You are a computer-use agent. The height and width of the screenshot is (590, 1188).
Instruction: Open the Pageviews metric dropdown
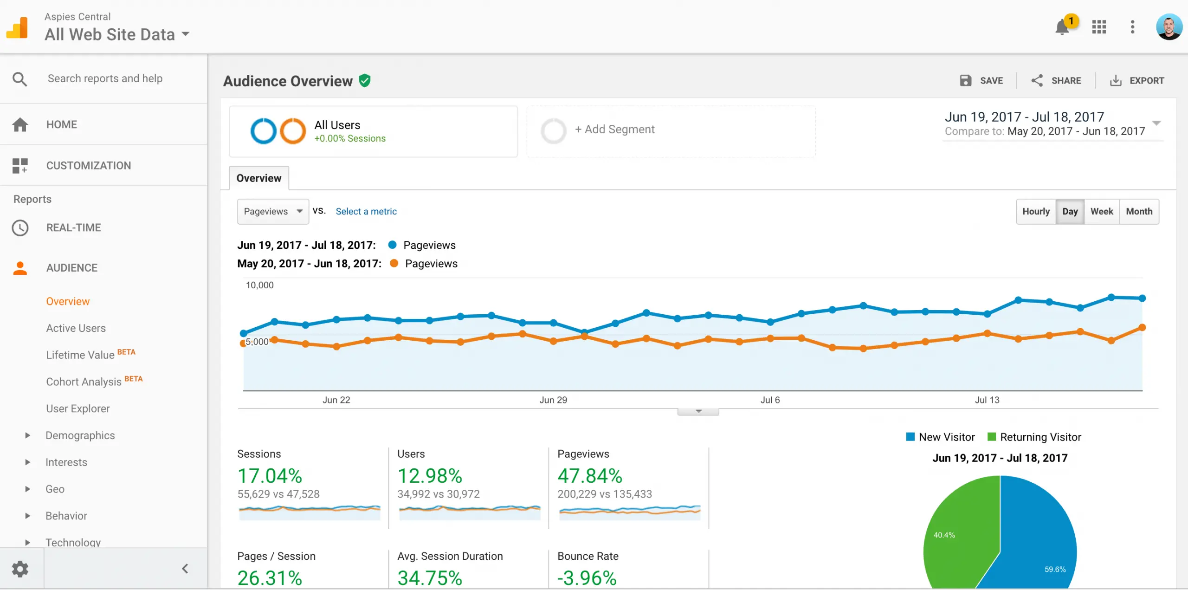point(273,212)
